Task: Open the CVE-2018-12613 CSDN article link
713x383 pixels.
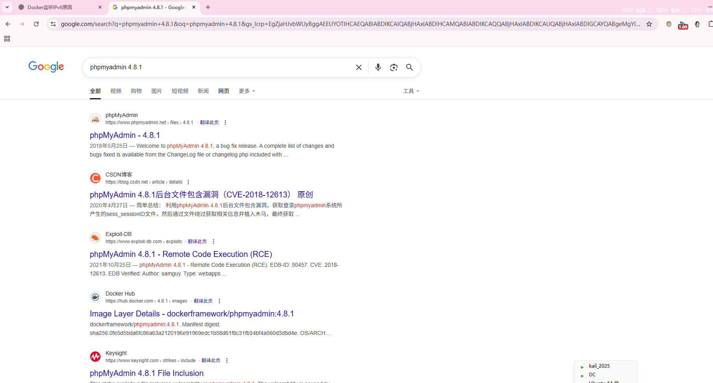Action: pos(201,195)
